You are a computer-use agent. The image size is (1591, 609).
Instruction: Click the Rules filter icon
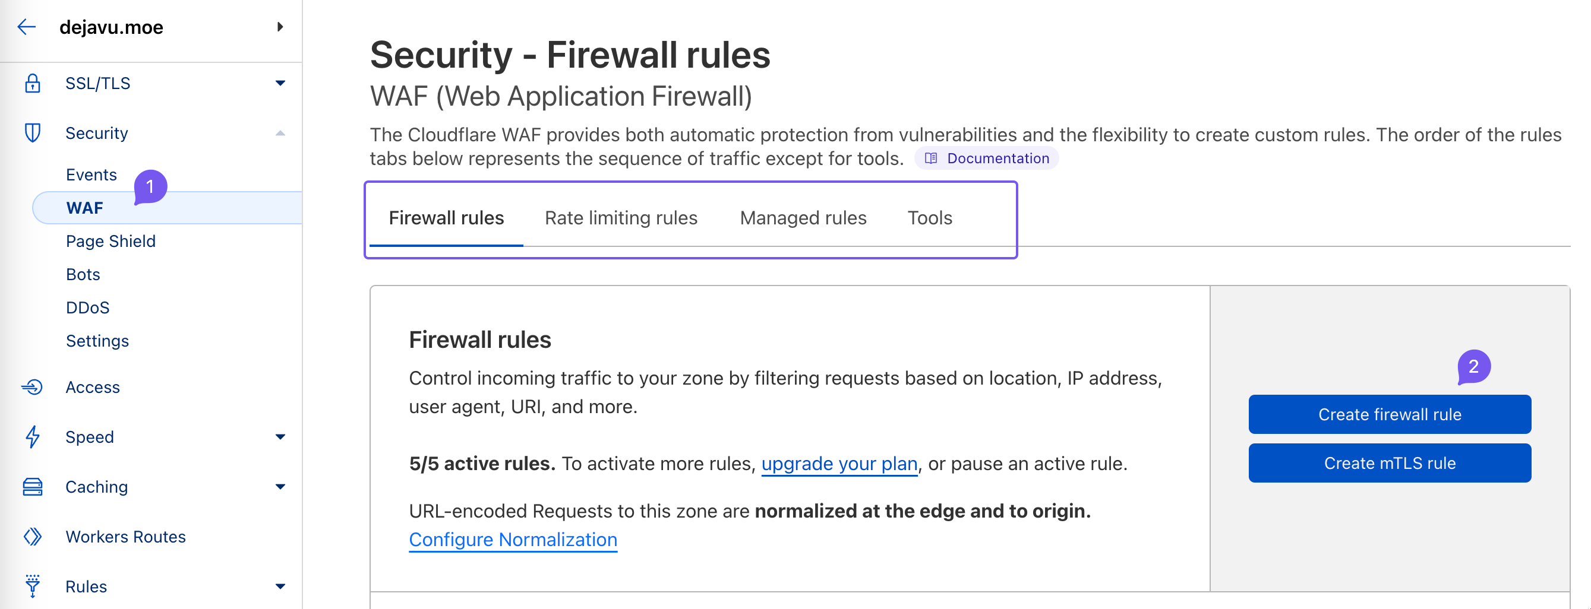[x=33, y=585]
